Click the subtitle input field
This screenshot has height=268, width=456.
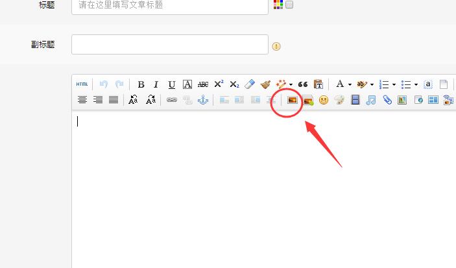[x=169, y=45]
